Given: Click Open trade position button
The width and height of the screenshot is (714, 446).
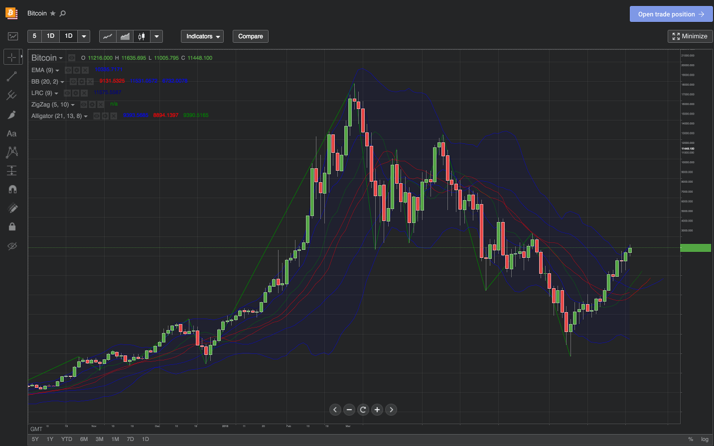Looking at the screenshot, I should click(x=671, y=14).
